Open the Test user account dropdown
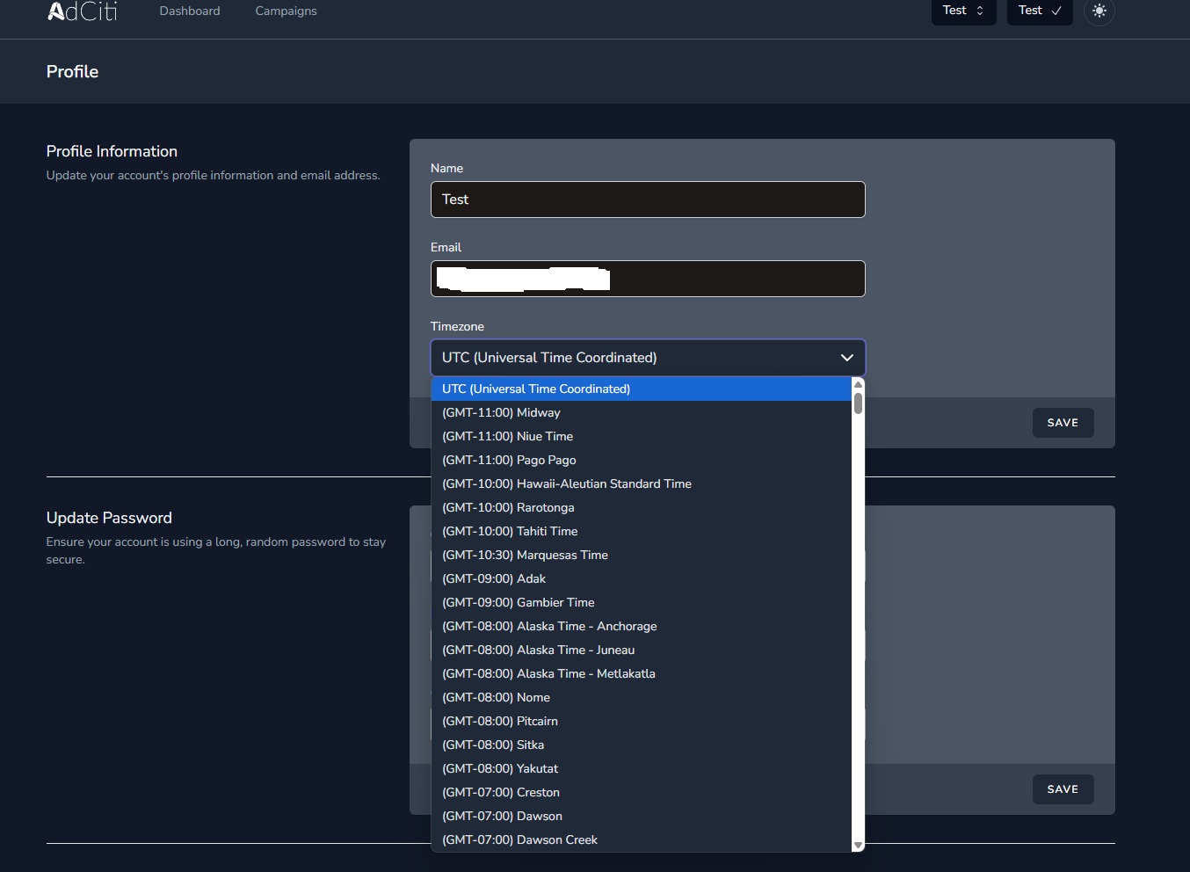The image size is (1190, 872). pos(1040,11)
